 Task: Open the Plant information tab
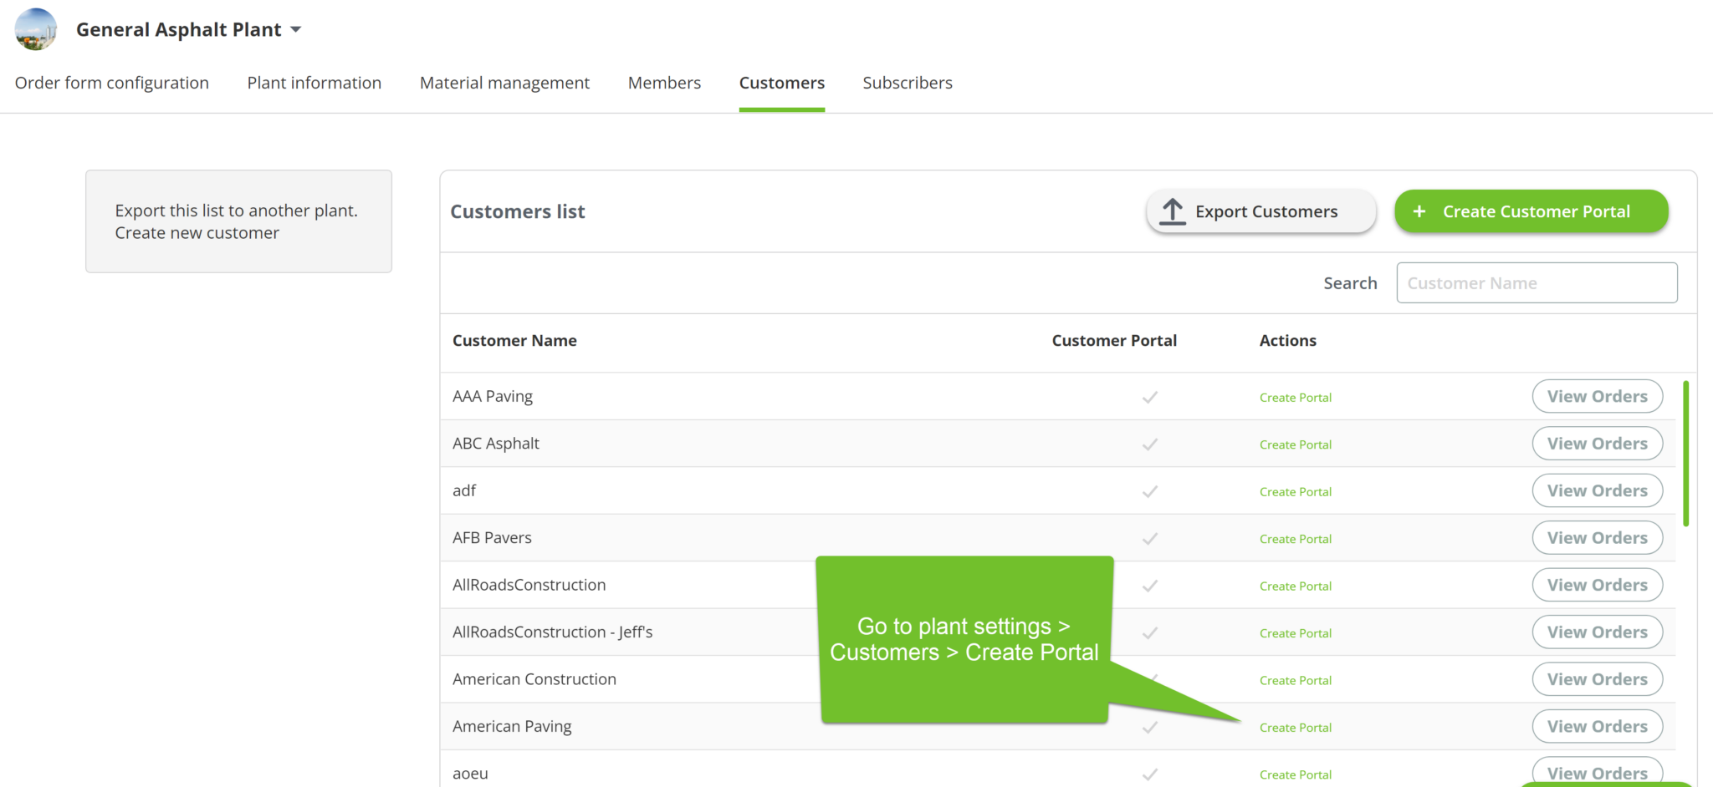[314, 82]
